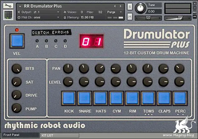Collapse the RR Drumulator Plus instrument header arrow

coord(20,6)
